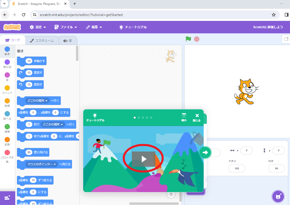Click the Scratchに参加しよう link
The width and height of the screenshot is (290, 205).
pos(268,27)
